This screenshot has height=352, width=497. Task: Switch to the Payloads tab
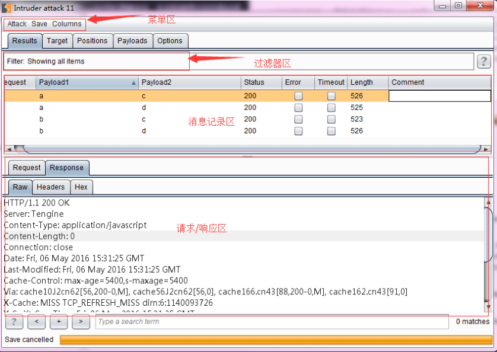pyautogui.click(x=132, y=41)
